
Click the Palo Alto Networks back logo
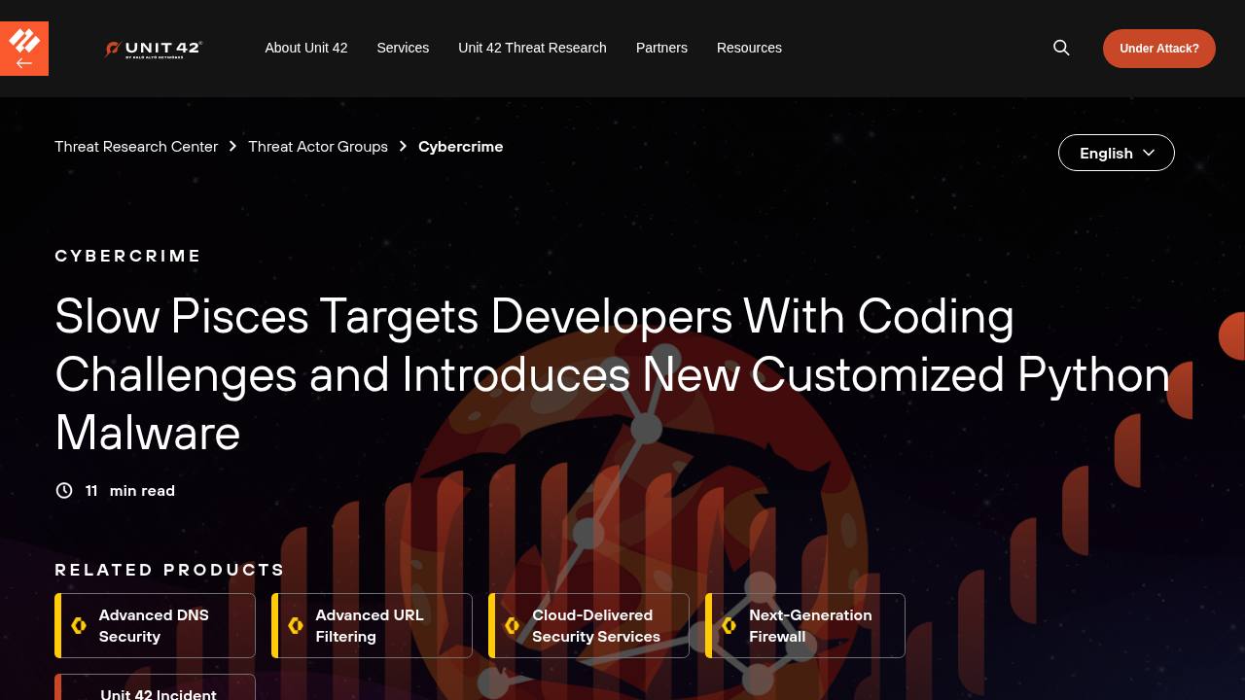pos(24,49)
